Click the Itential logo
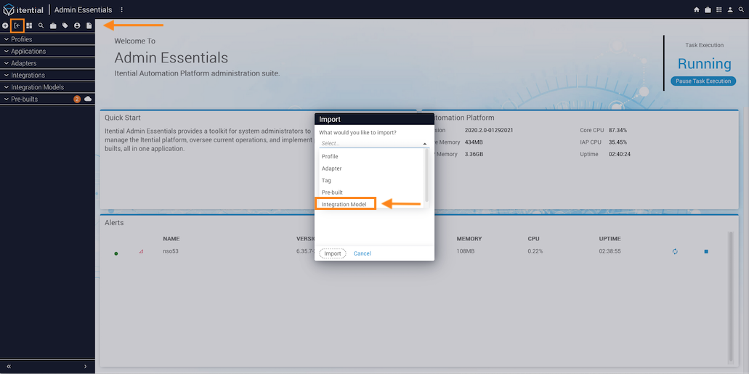This screenshot has height=374, width=749. [x=23, y=9]
